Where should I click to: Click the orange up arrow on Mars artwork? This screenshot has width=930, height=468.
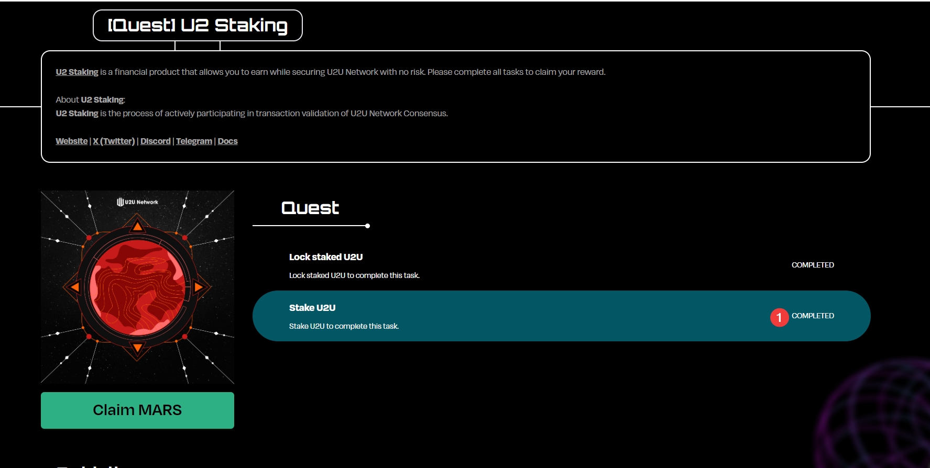click(137, 227)
